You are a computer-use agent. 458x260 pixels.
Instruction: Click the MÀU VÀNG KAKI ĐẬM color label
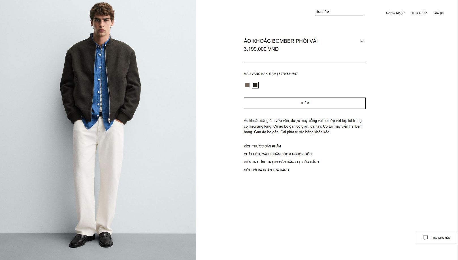[x=260, y=74]
